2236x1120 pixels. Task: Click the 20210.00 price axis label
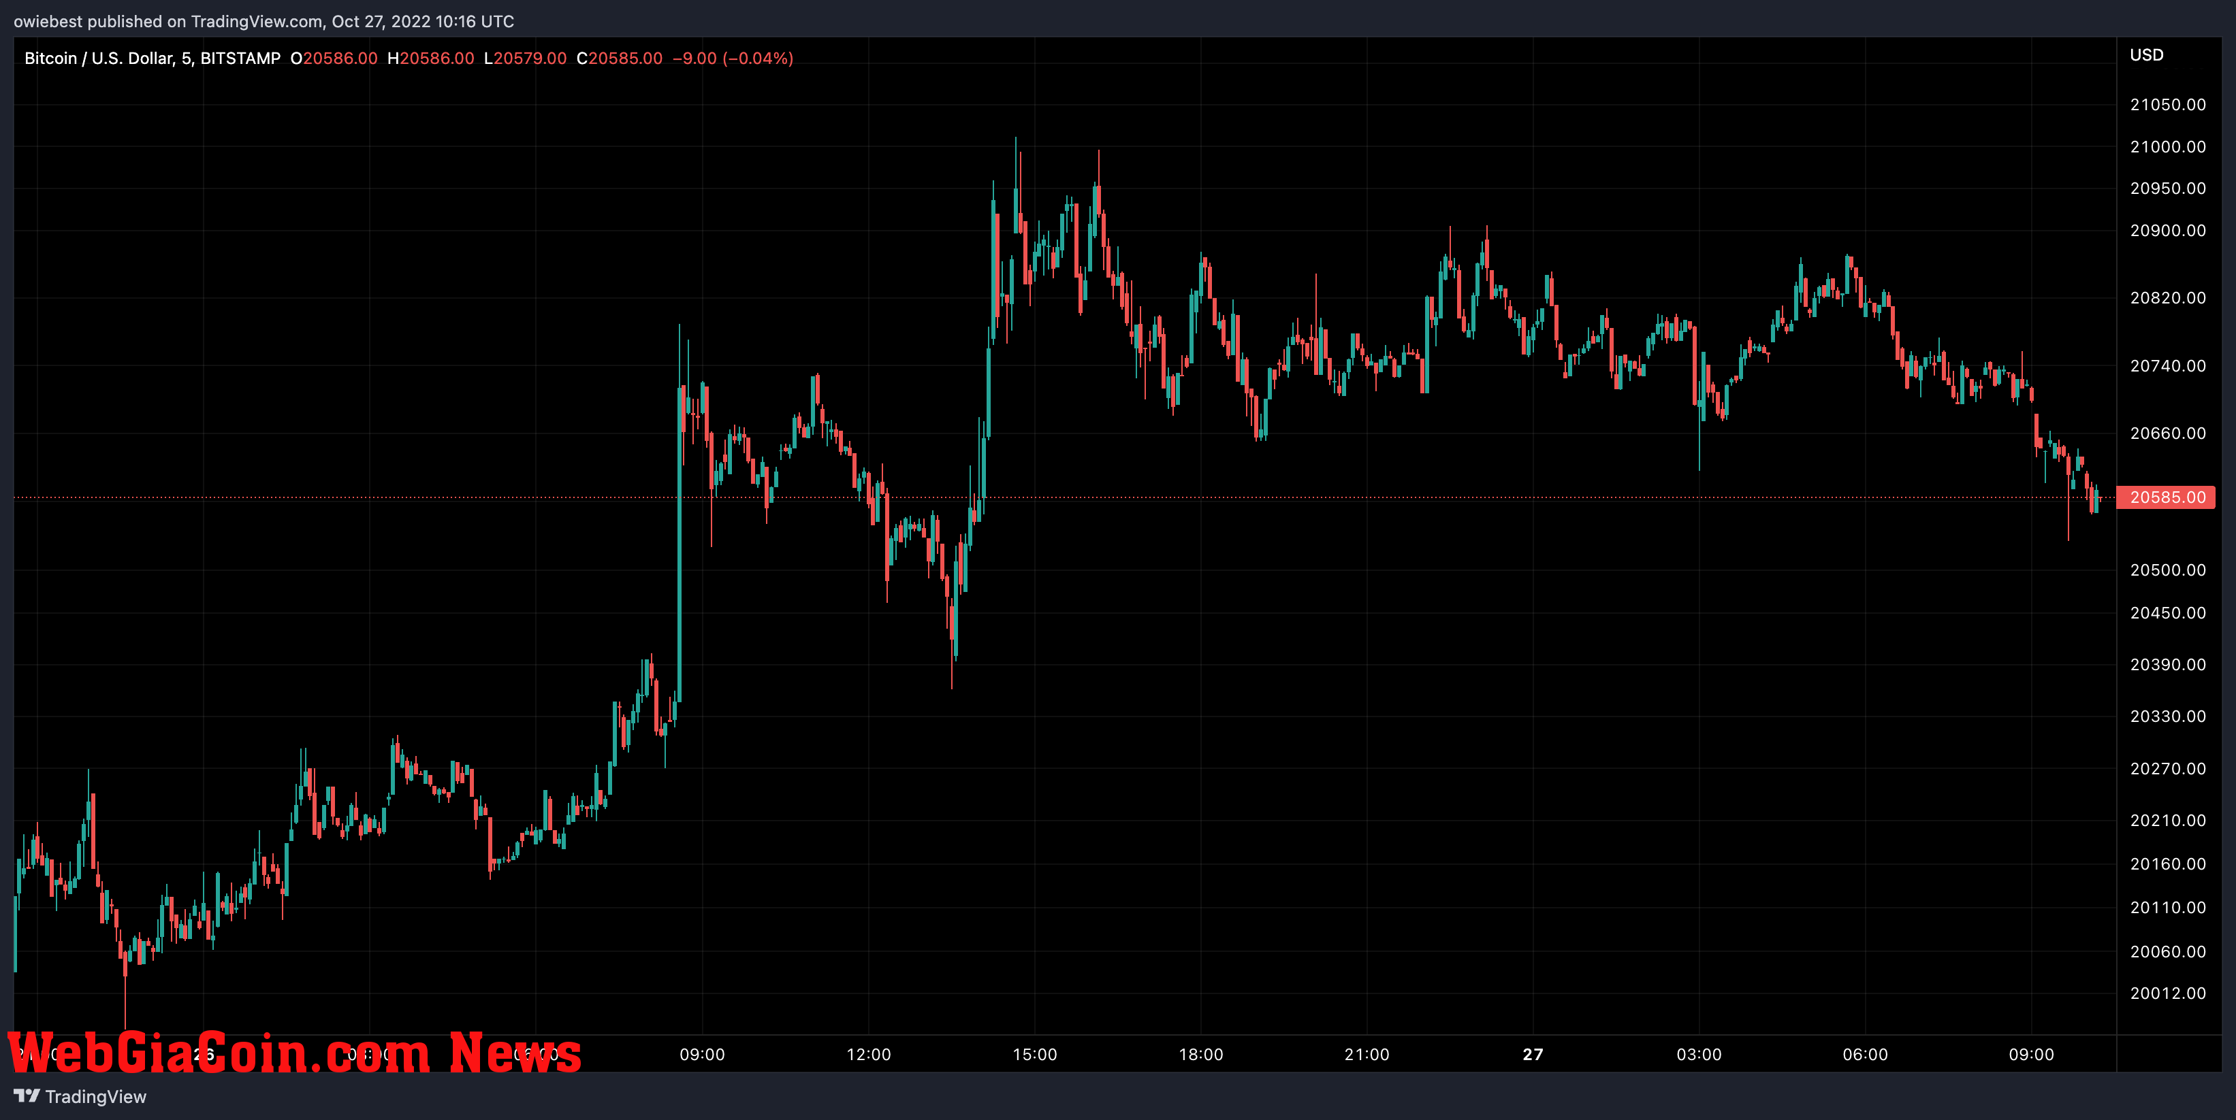(2167, 820)
